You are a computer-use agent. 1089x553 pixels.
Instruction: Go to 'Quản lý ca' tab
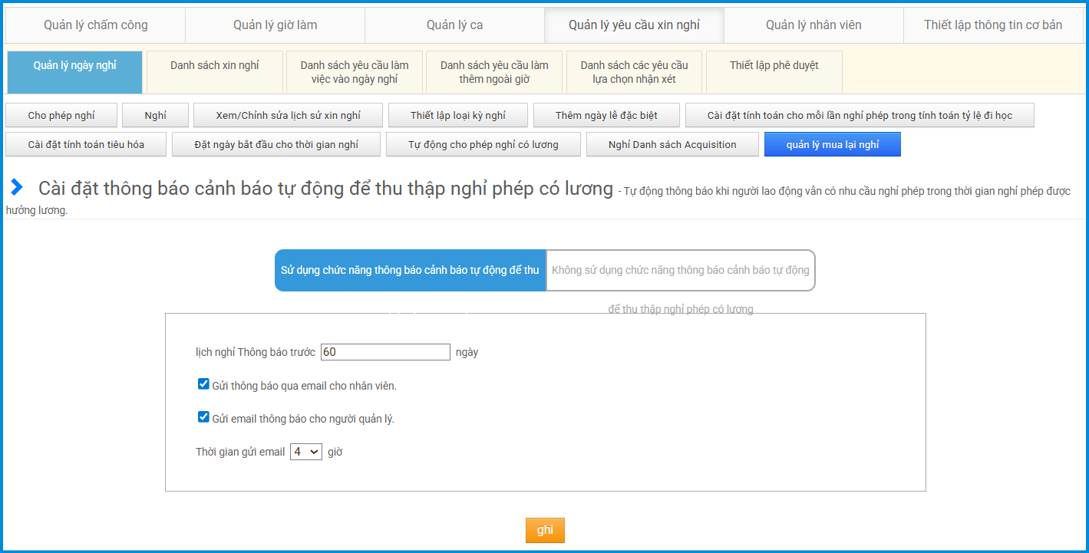point(454,25)
